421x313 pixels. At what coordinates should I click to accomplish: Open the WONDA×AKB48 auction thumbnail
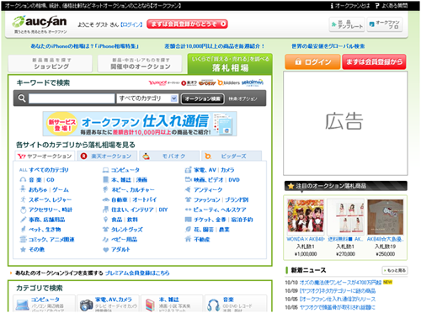pos(306,217)
